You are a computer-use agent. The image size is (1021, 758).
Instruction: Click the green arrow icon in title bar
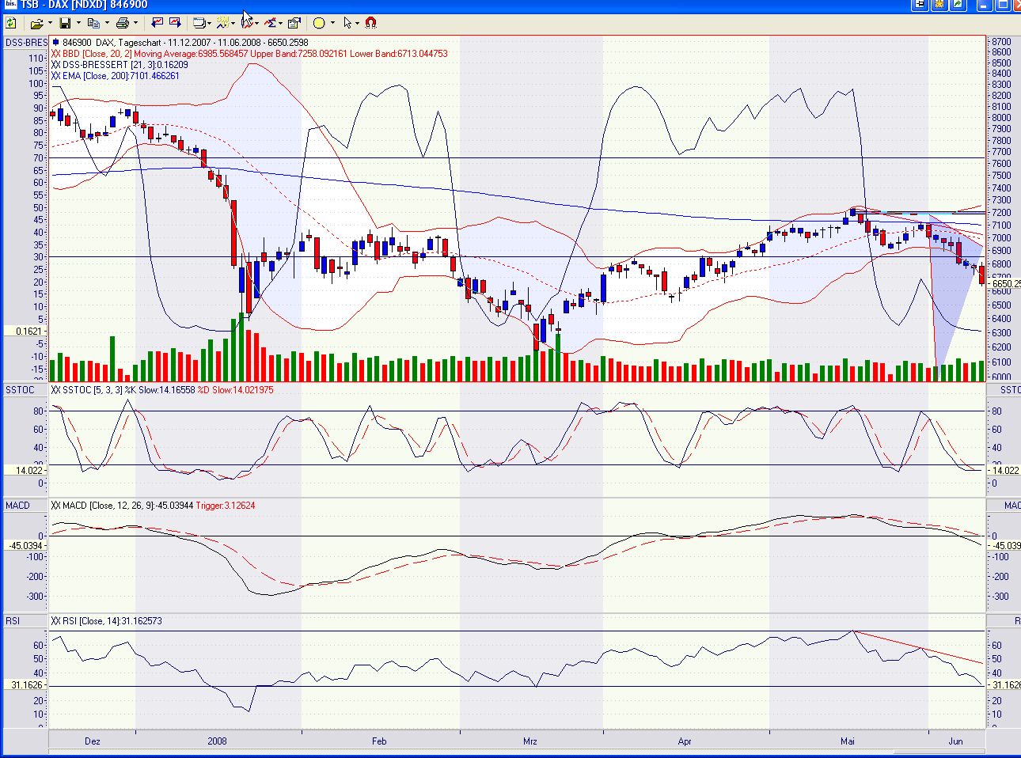point(958,5)
